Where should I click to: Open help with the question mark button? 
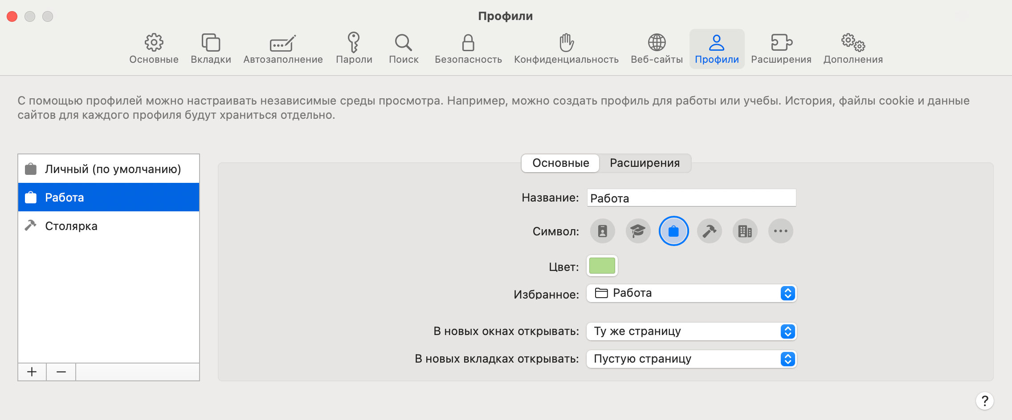(x=984, y=401)
